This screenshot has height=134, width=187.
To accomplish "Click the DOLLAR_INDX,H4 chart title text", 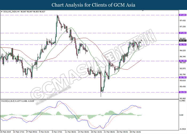I will tap(11, 12).
